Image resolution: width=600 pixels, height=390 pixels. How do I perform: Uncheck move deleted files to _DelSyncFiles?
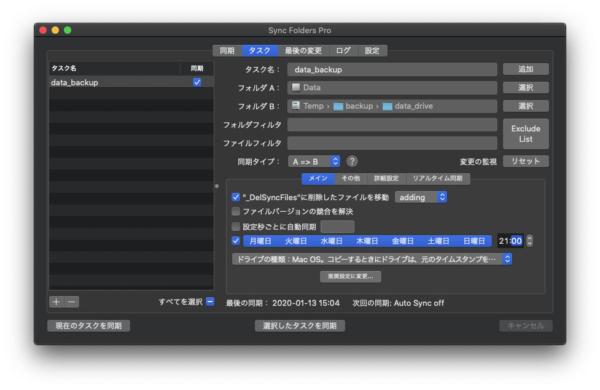click(236, 198)
